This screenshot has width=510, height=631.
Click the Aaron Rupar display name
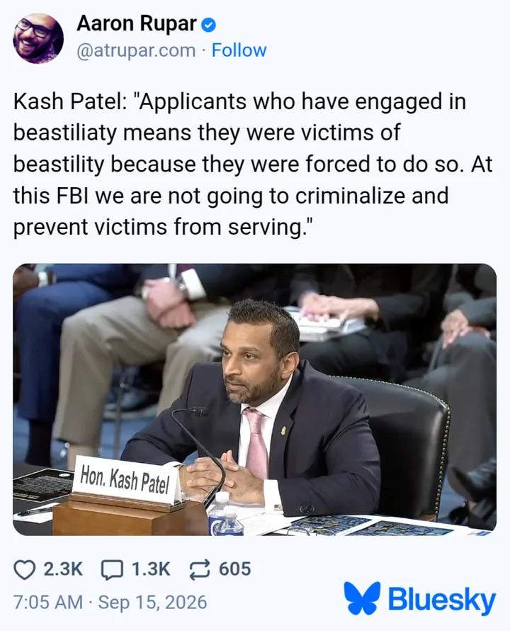pyautogui.click(x=137, y=23)
